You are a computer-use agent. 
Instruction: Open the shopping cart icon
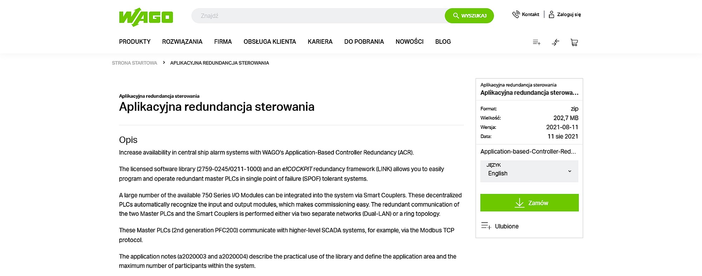click(574, 42)
